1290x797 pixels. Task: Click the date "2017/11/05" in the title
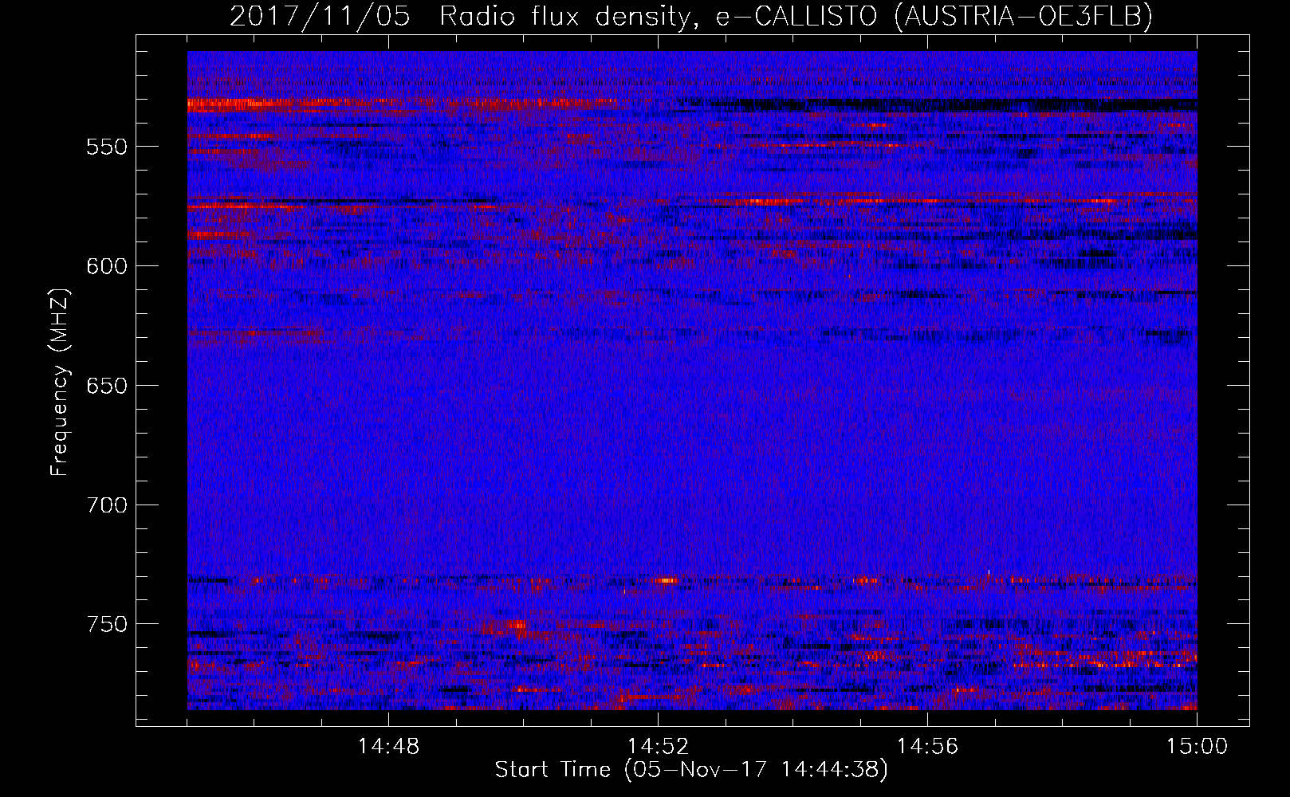320,17
